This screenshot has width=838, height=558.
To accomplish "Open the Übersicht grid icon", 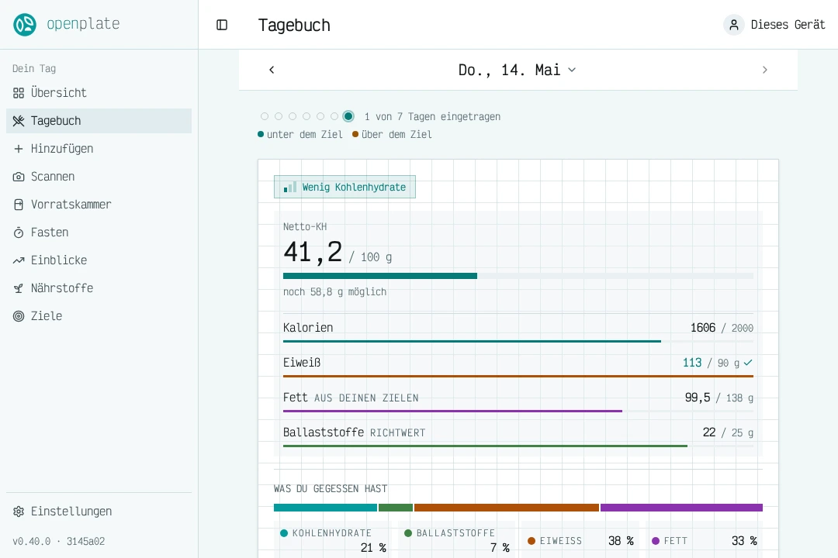I will click(x=19, y=93).
